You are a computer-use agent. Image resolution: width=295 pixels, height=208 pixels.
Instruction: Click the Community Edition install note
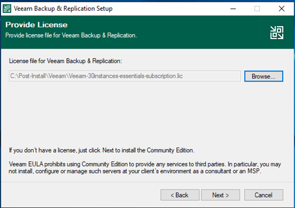pos(102,150)
